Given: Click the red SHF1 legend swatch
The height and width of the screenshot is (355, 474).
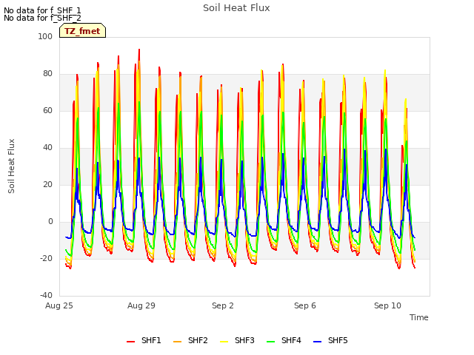Looking at the screenshot, I should [130, 342].
